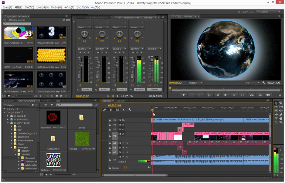This screenshot has width=285, height=183.
Task: Switch to the 365Open sequence tab
Action: coord(121,101)
